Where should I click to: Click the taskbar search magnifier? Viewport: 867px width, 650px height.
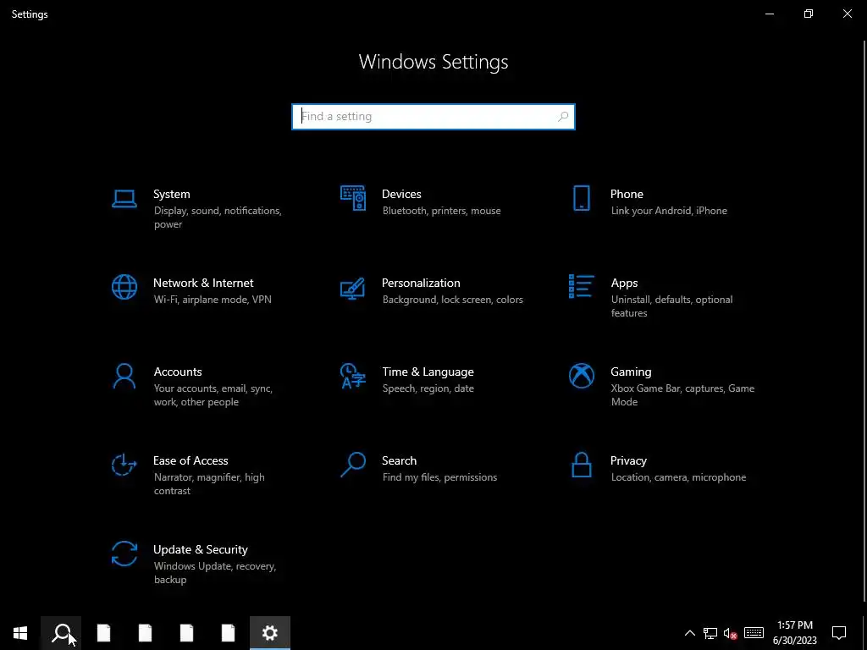click(x=61, y=633)
